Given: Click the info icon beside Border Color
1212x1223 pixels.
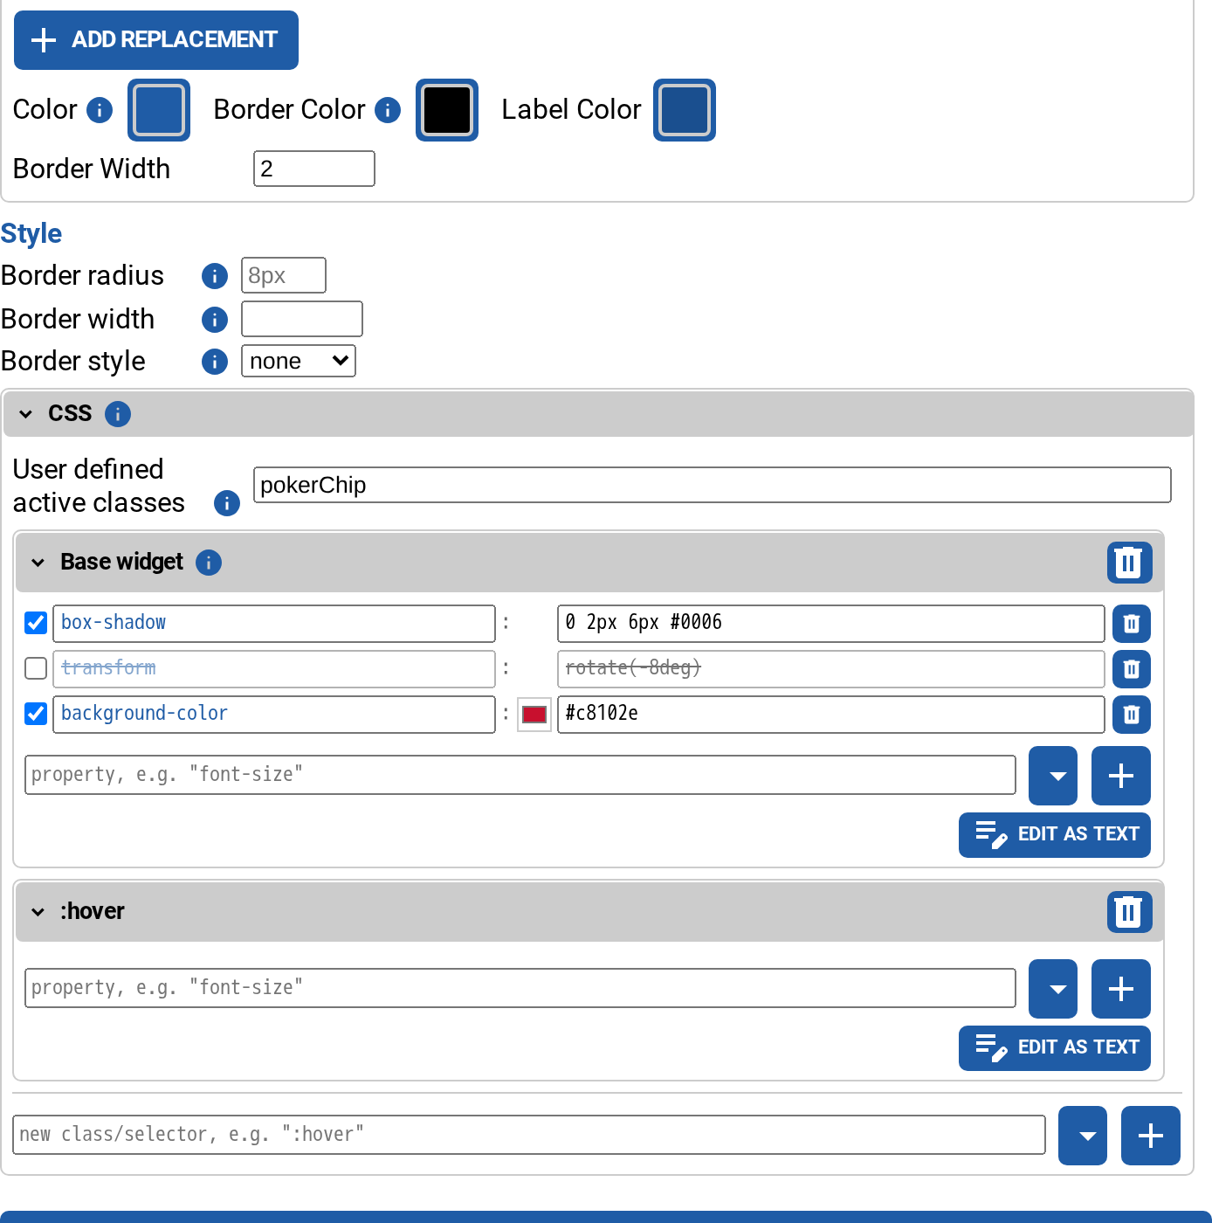Looking at the screenshot, I should point(388,110).
